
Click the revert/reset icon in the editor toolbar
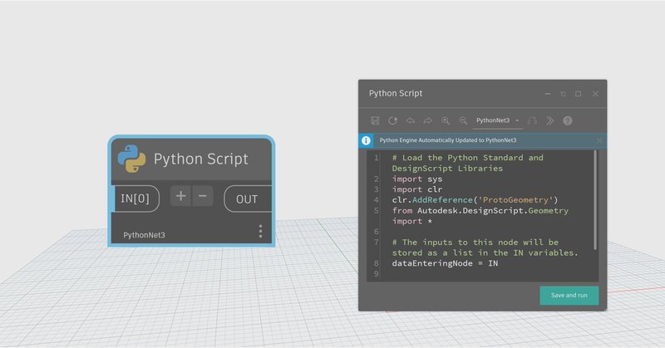coord(392,120)
